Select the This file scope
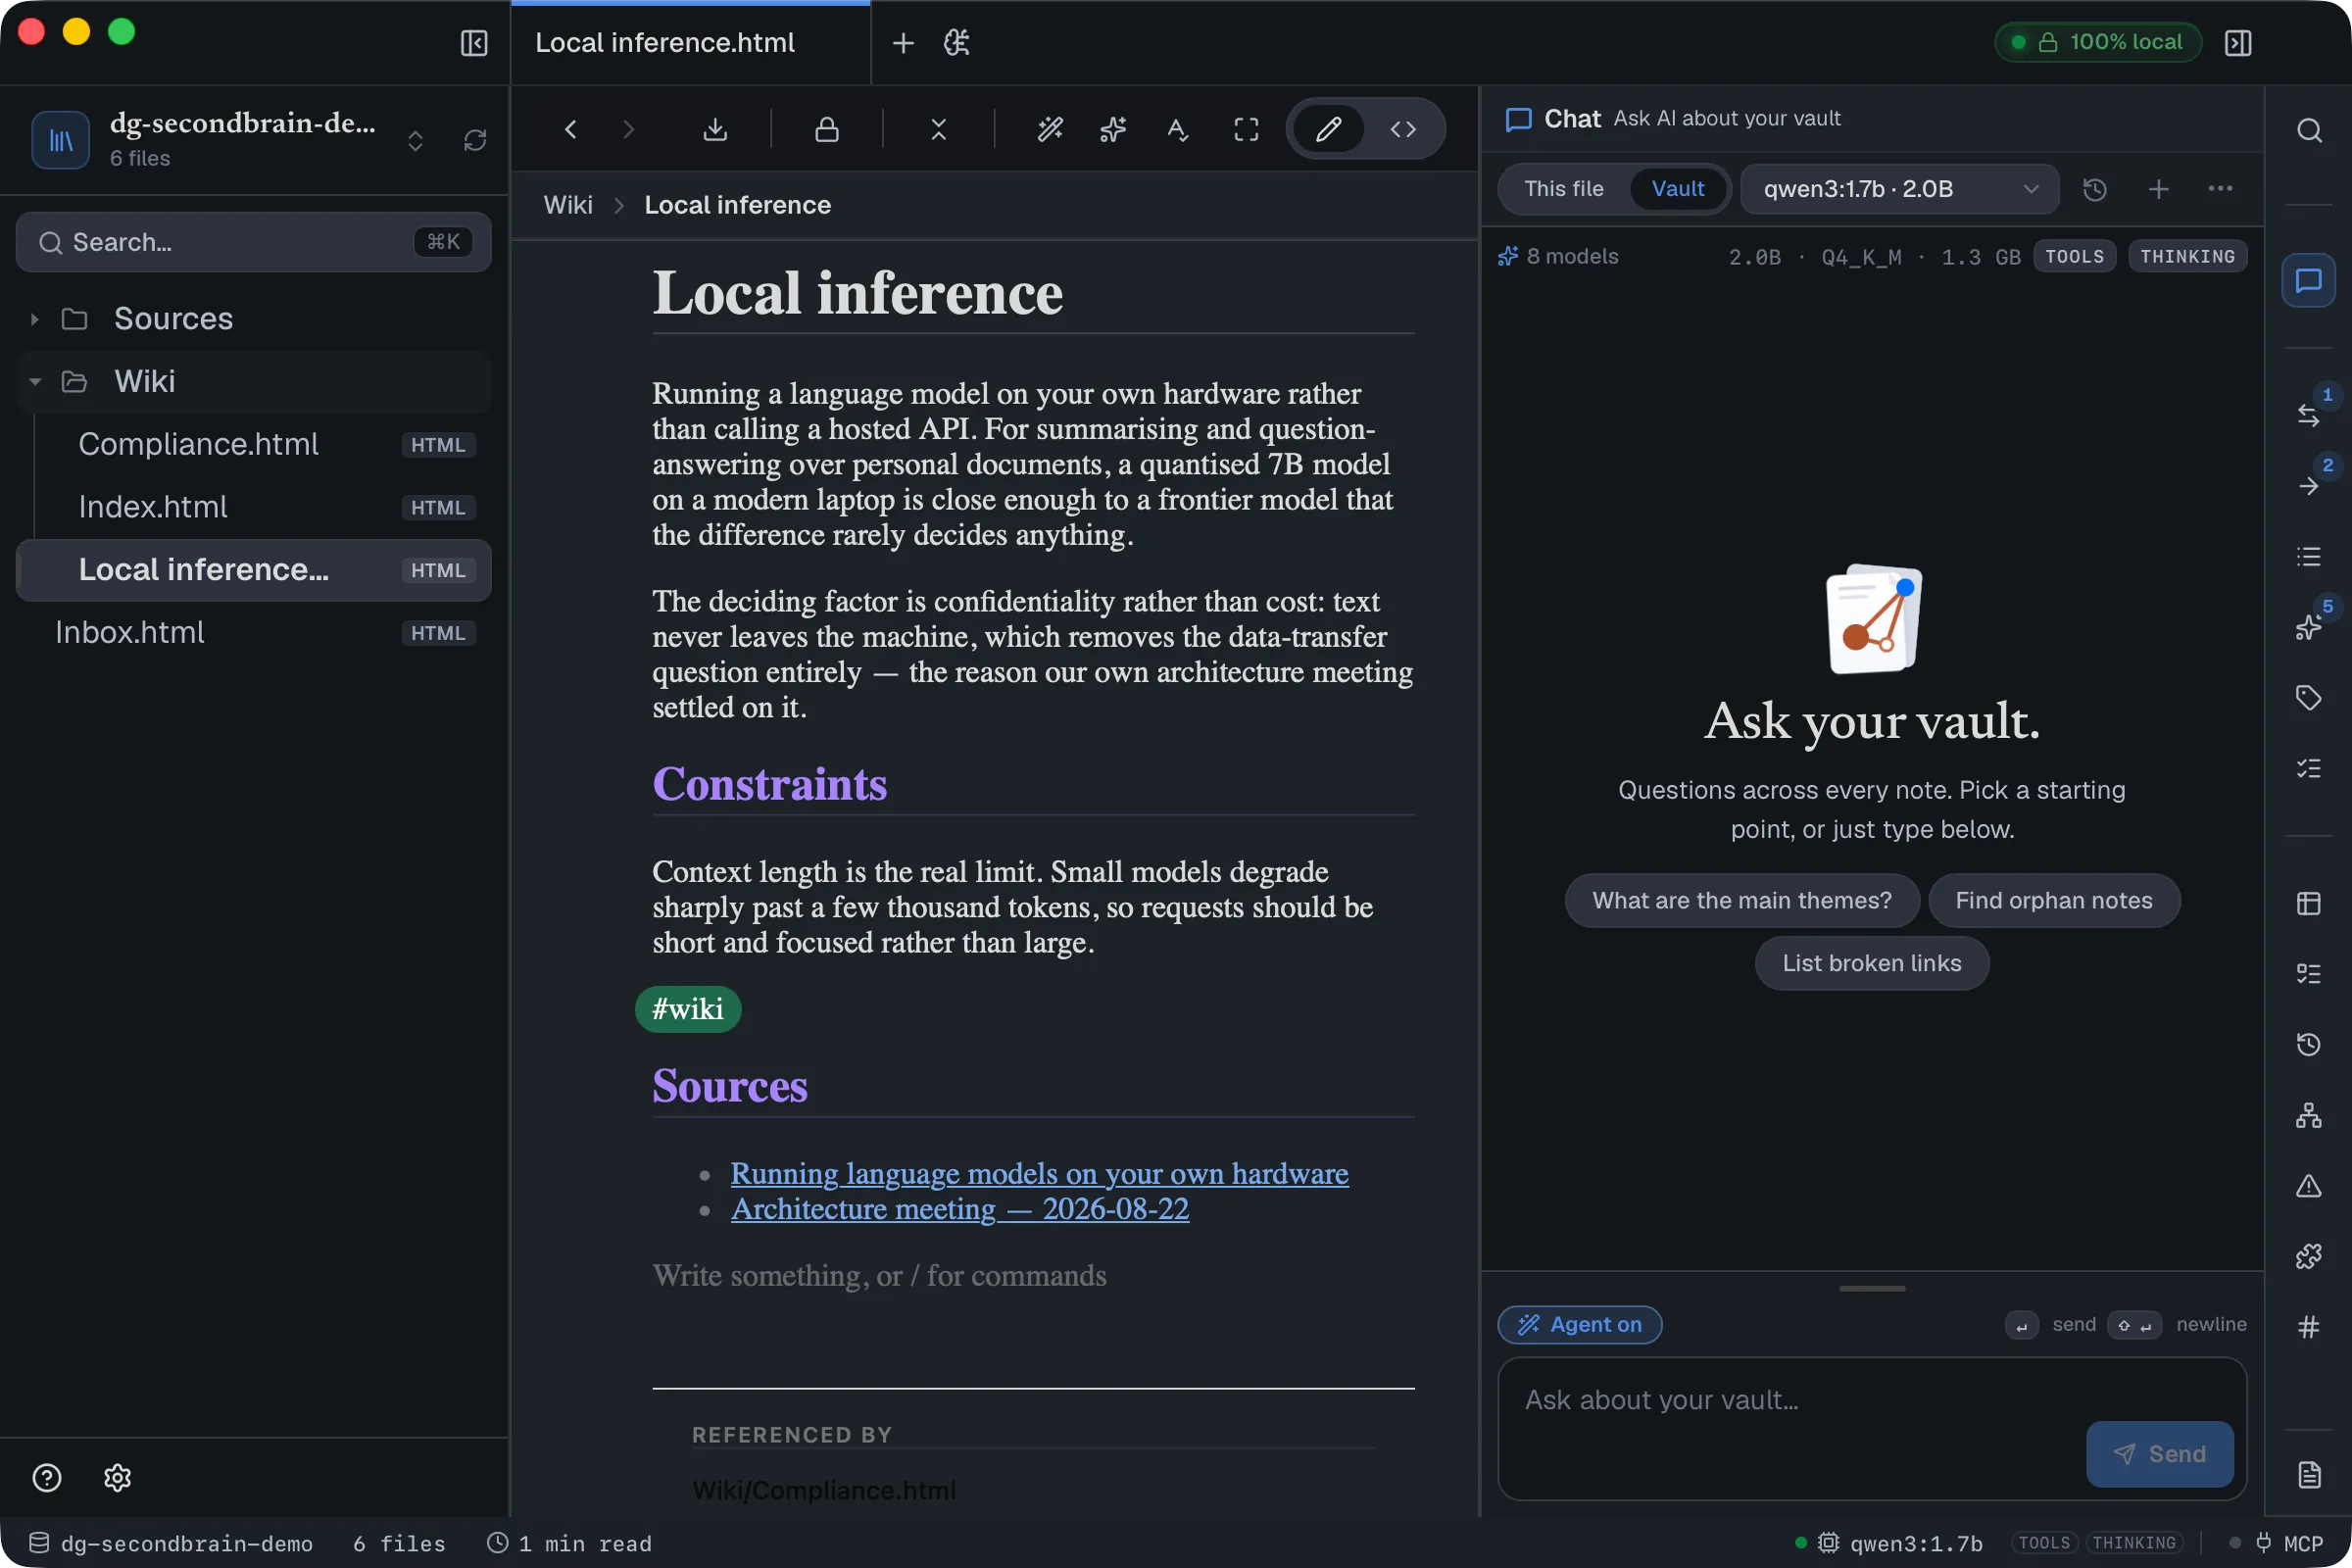 click(1564, 189)
